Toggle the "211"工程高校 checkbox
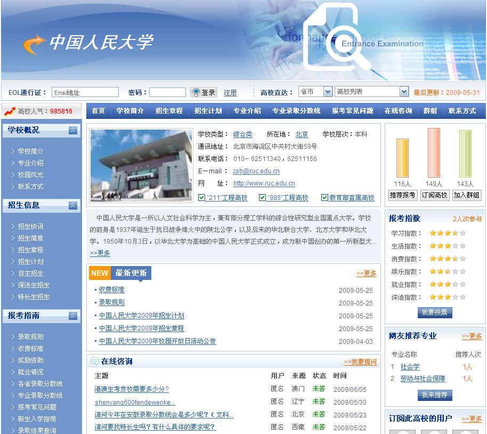This screenshot has width=487, height=434. pos(201,198)
